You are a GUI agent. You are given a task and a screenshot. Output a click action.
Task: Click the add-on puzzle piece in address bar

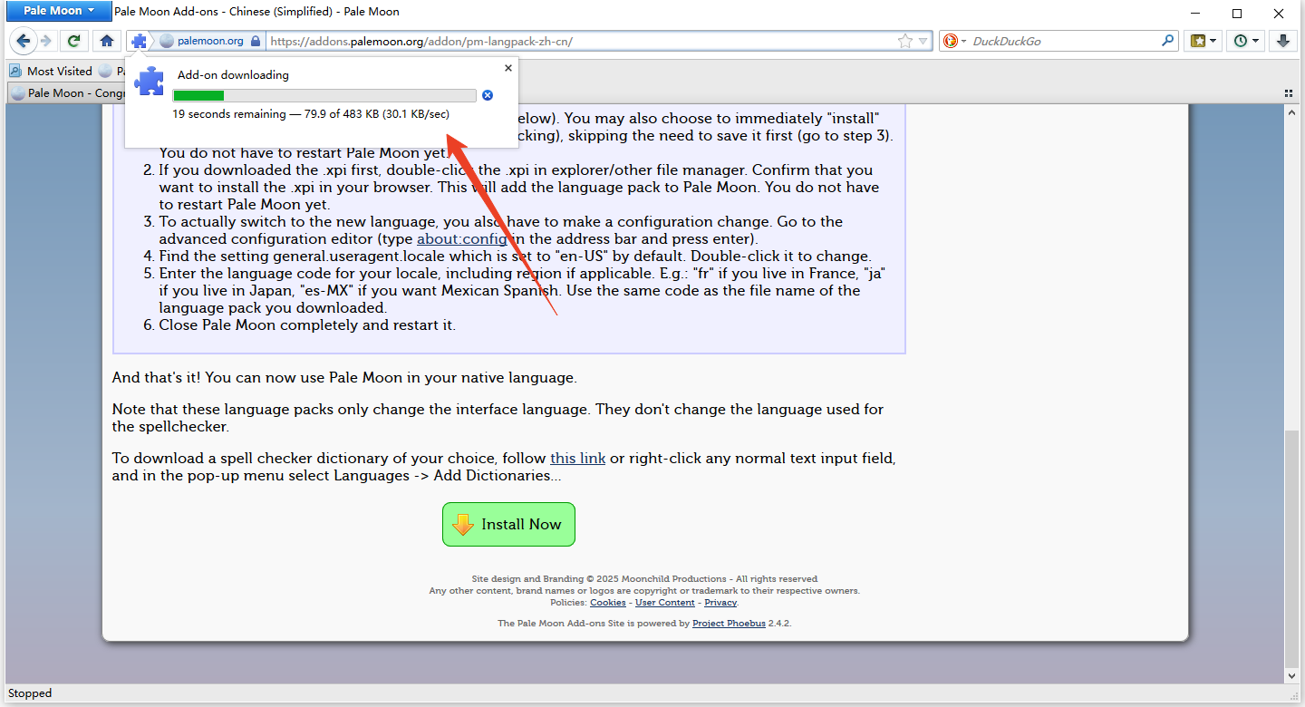(x=139, y=41)
